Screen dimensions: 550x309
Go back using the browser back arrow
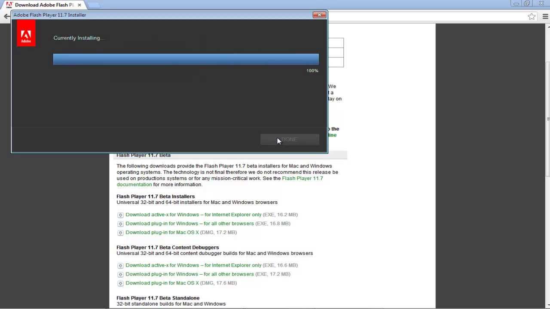tap(6, 17)
